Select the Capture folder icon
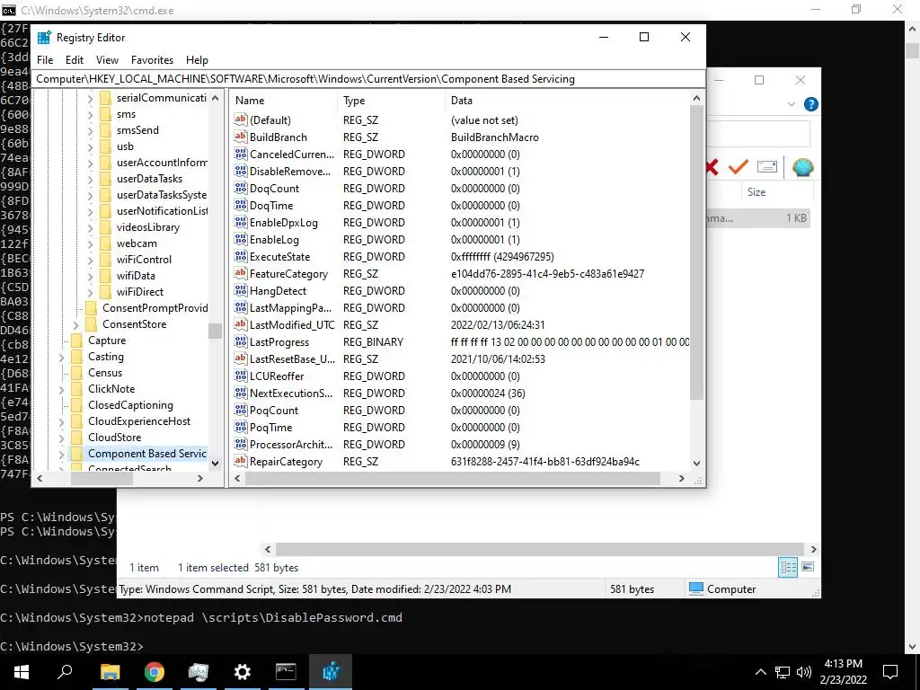 (x=77, y=341)
